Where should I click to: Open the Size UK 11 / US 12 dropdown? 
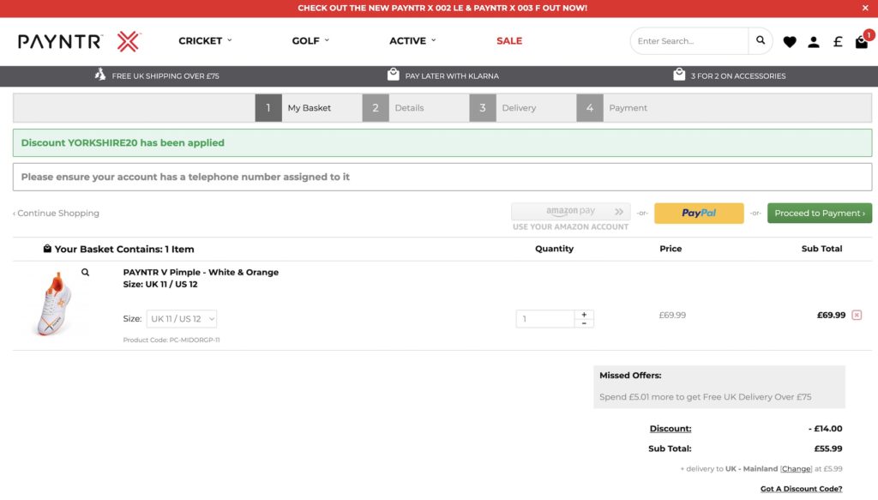tap(182, 318)
